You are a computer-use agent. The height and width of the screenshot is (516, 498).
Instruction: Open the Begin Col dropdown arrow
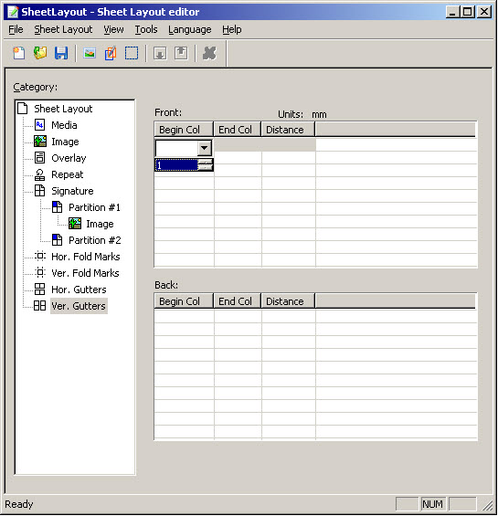204,148
